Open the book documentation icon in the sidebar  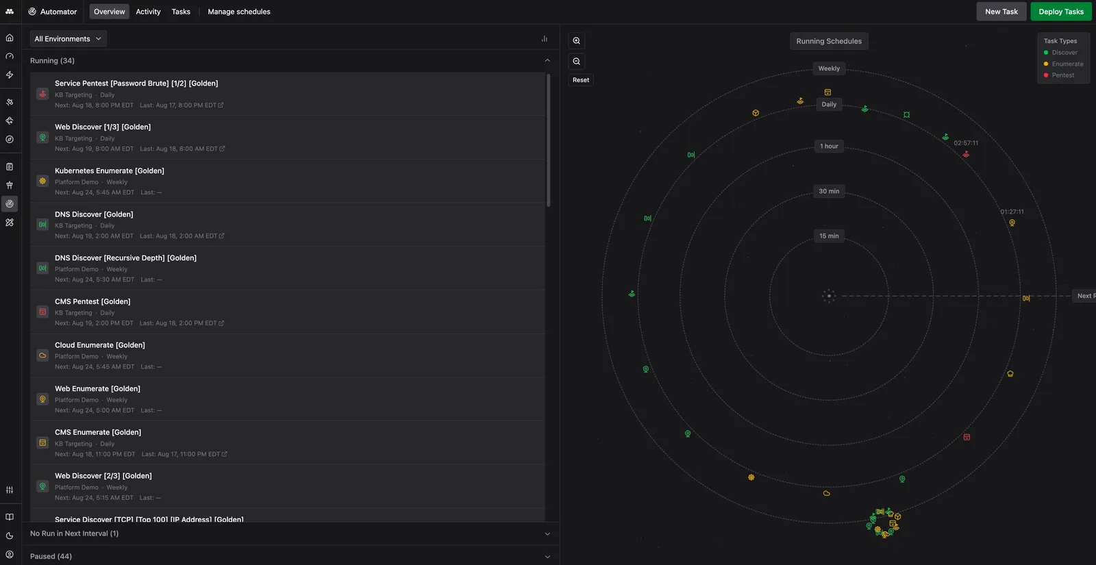click(x=10, y=517)
